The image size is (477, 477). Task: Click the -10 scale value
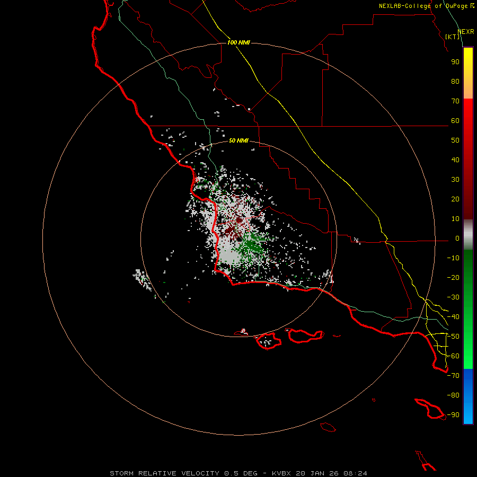(453, 258)
